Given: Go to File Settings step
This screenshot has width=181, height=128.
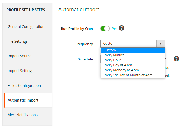Looking at the screenshot, I should coord(18,41).
